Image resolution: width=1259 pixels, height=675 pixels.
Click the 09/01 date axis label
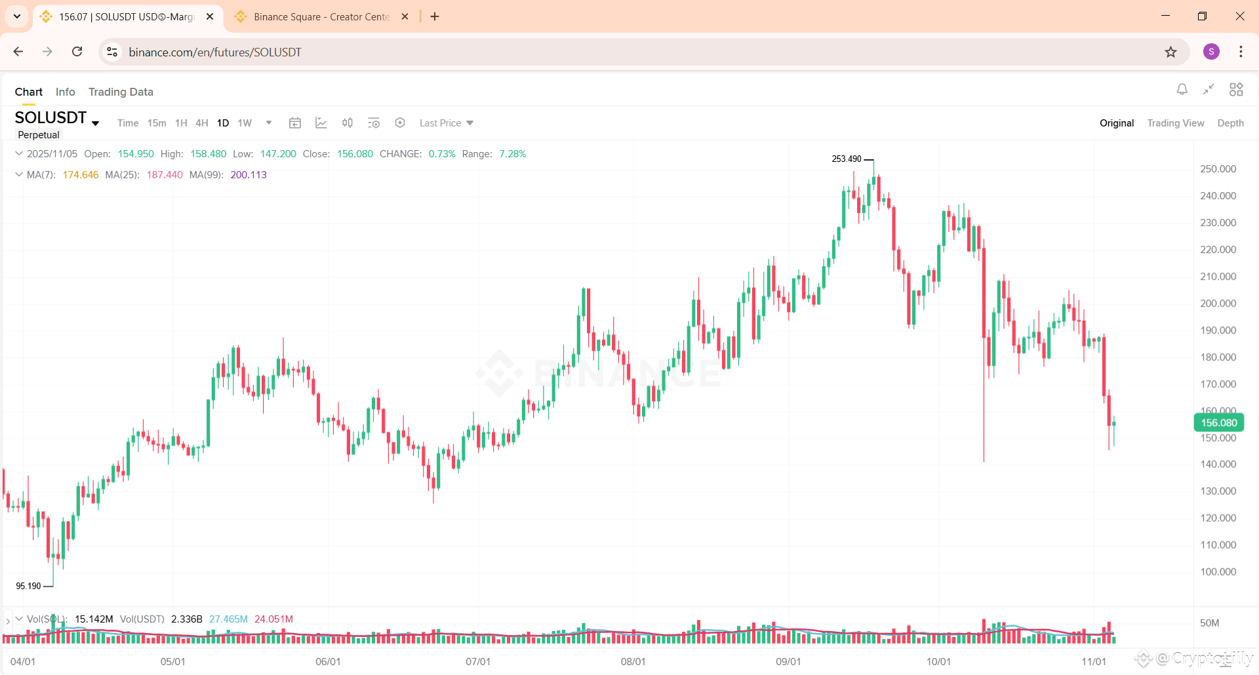pyautogui.click(x=788, y=661)
